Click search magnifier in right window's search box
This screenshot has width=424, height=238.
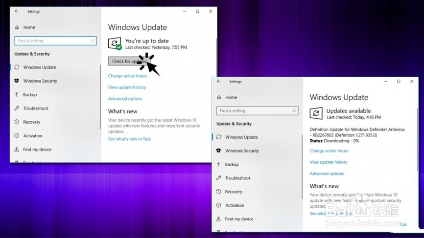[294, 110]
